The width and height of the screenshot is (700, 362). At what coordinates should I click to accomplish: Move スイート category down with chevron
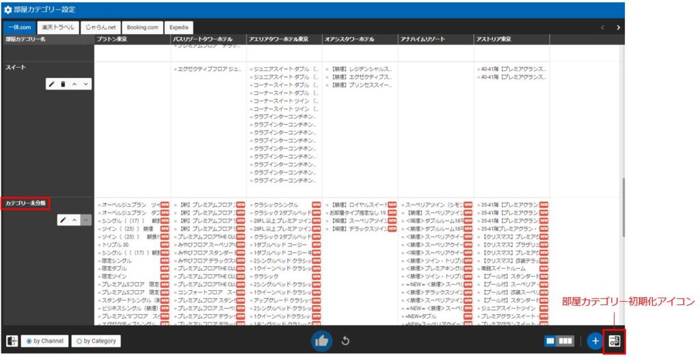coord(85,84)
